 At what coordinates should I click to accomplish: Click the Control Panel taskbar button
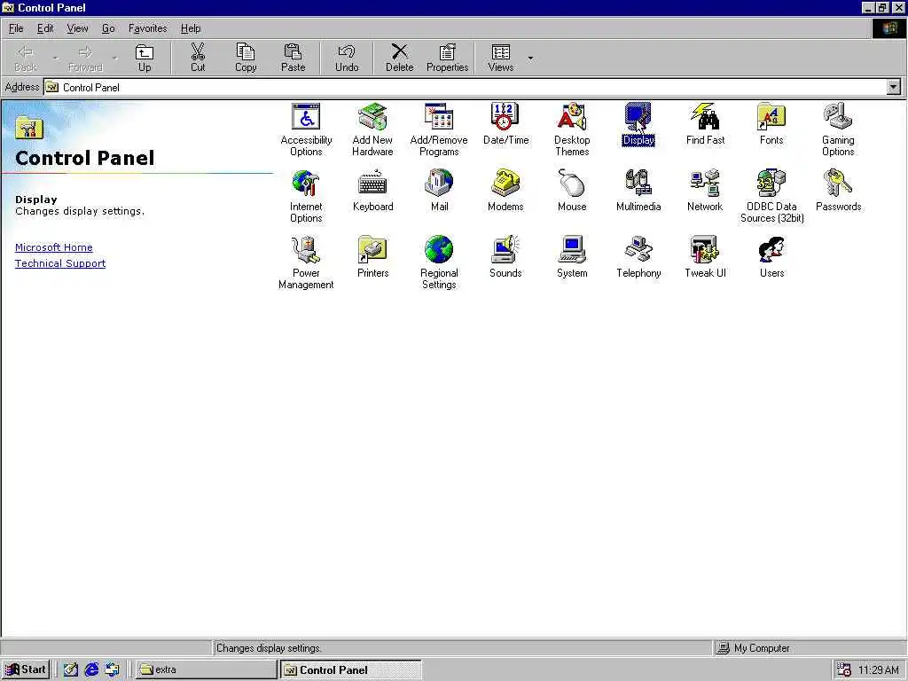[x=350, y=670]
